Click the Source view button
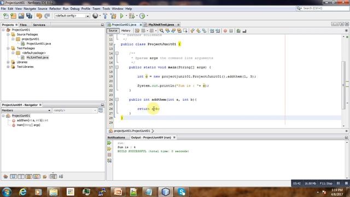Image resolution: width=350 pixels, height=197 pixels. point(113,31)
